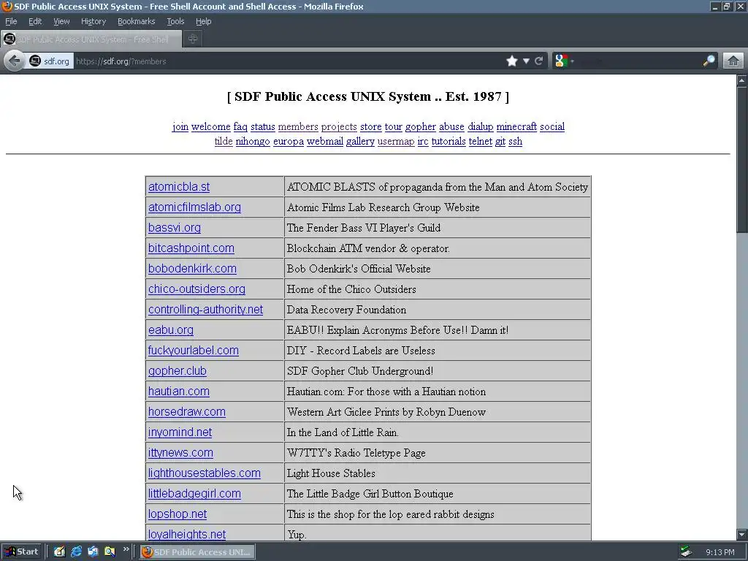The image size is (748, 561).
Task: Open the Bookmarks menu
Action: [x=137, y=21]
